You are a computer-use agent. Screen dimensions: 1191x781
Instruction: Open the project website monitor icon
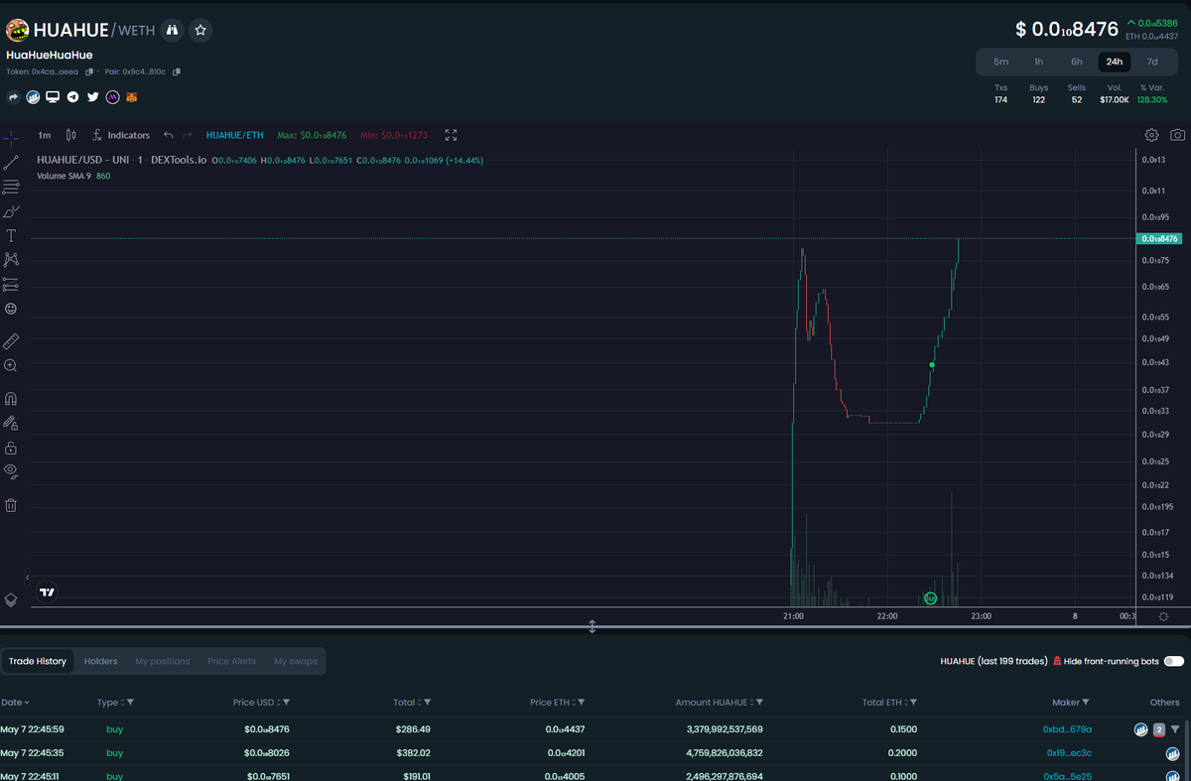53,97
